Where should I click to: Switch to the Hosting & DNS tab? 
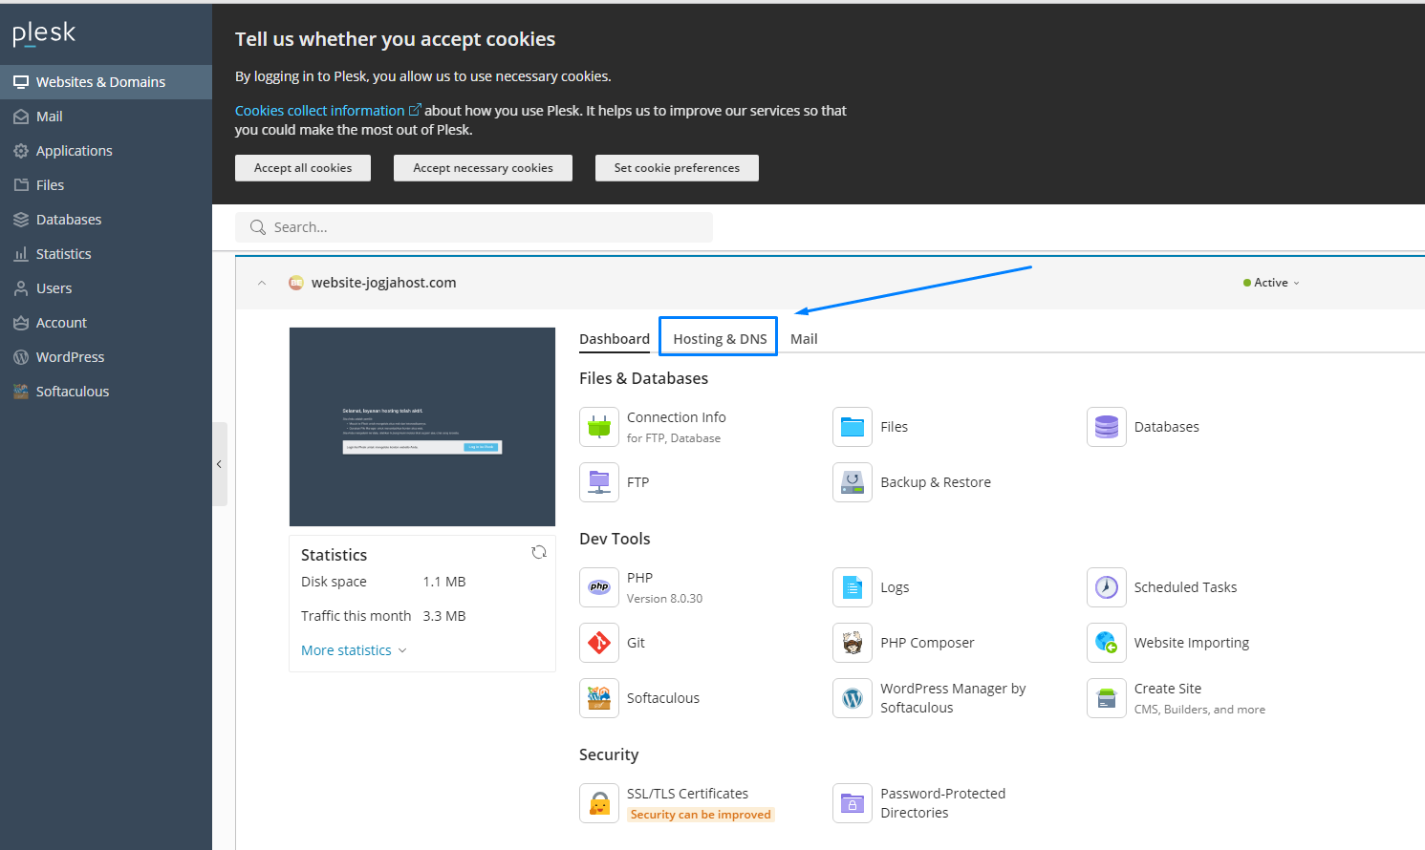click(720, 339)
